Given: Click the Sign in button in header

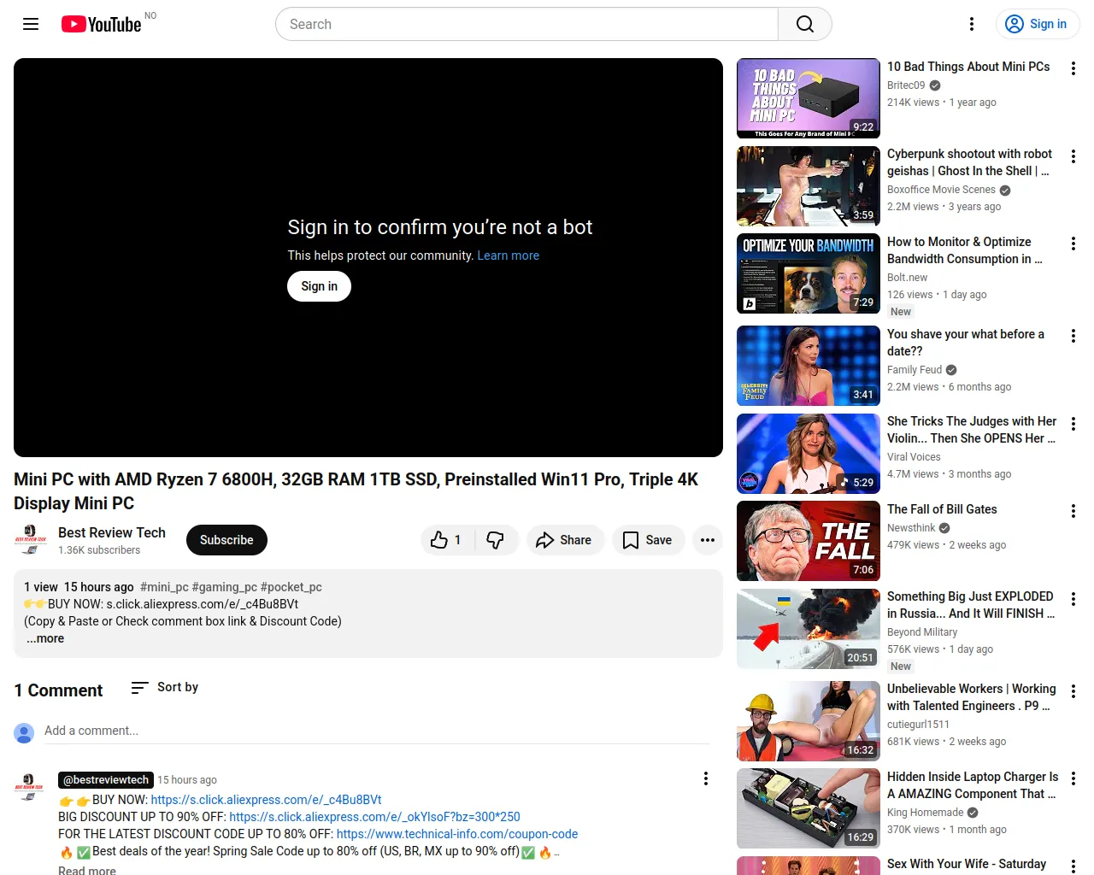Looking at the screenshot, I should [x=1038, y=24].
